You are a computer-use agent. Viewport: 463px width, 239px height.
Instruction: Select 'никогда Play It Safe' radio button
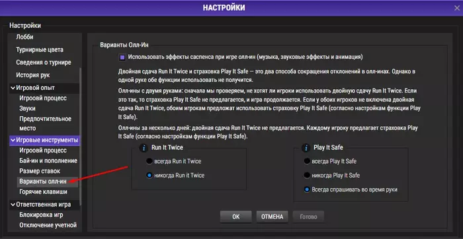[x=307, y=176]
